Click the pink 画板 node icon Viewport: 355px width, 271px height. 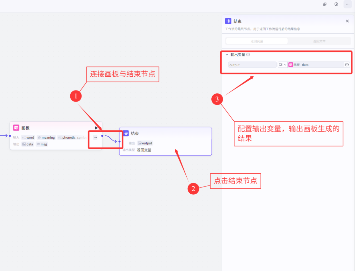click(16, 127)
